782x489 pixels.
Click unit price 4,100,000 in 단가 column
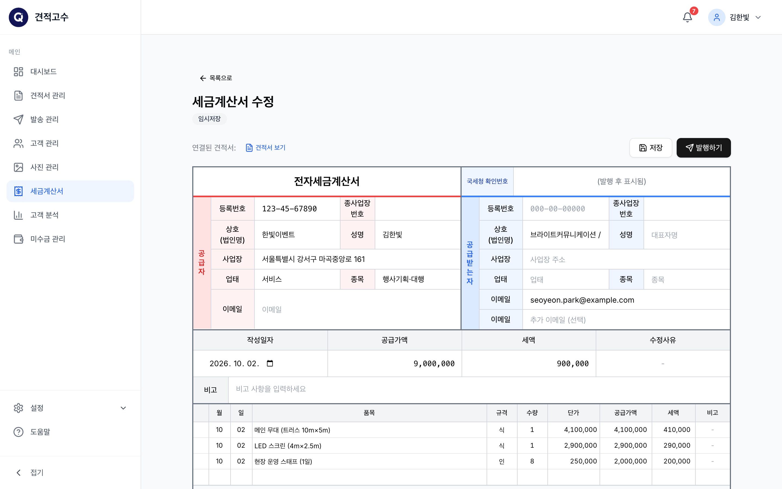coord(580,430)
